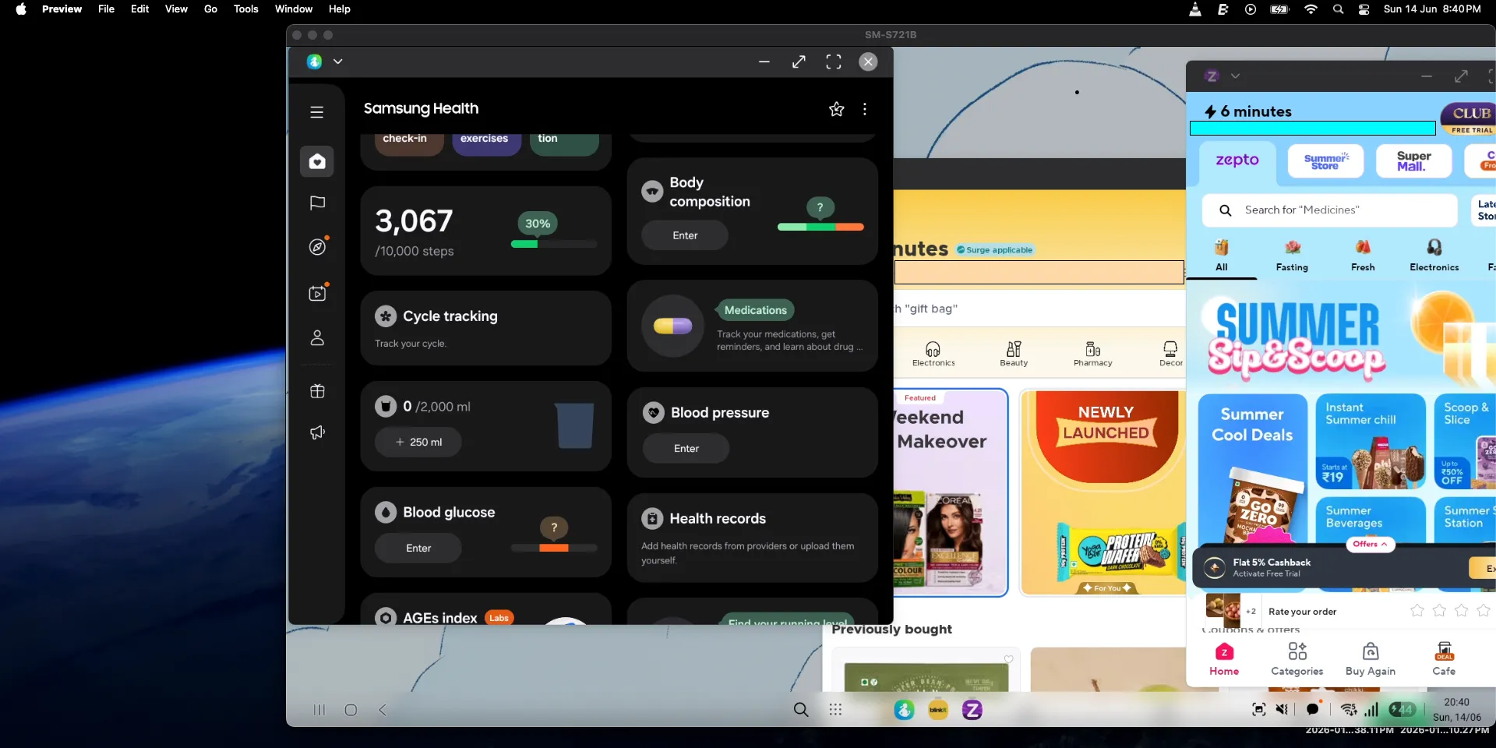
Task: Open Spotlight search in the menu bar
Action: pyautogui.click(x=1338, y=9)
